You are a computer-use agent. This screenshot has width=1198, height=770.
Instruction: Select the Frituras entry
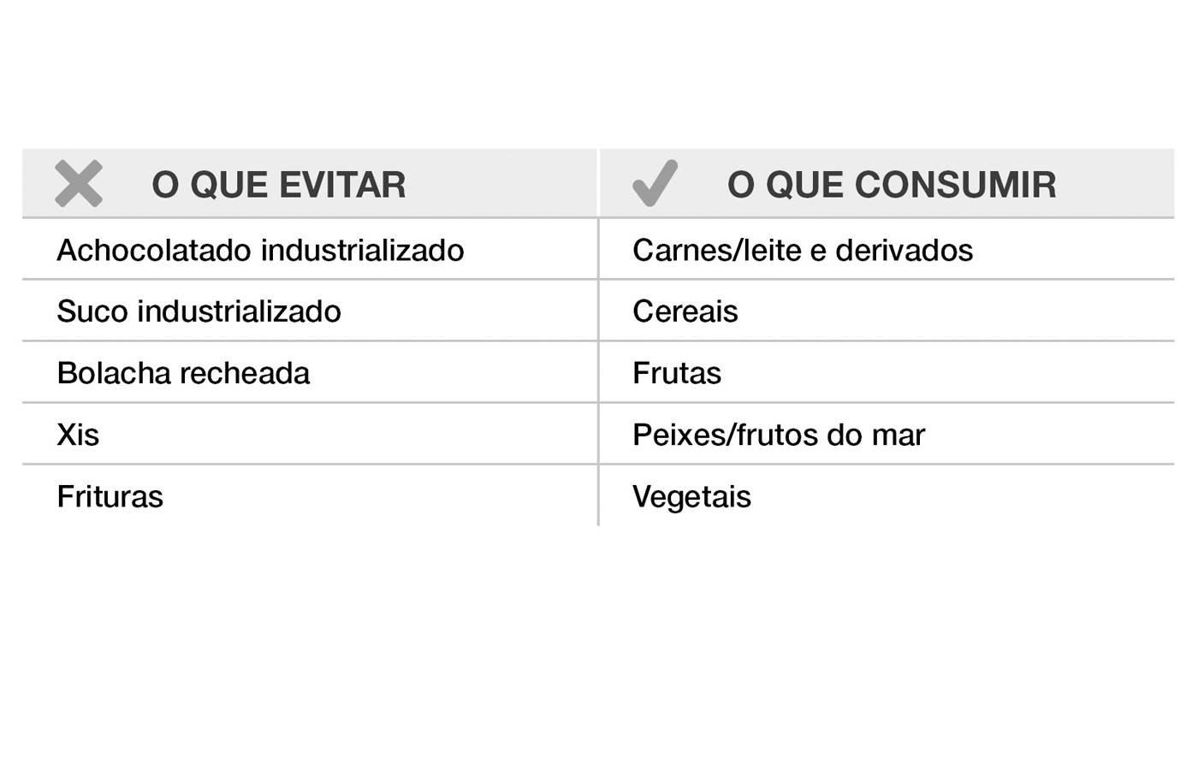tap(110, 497)
